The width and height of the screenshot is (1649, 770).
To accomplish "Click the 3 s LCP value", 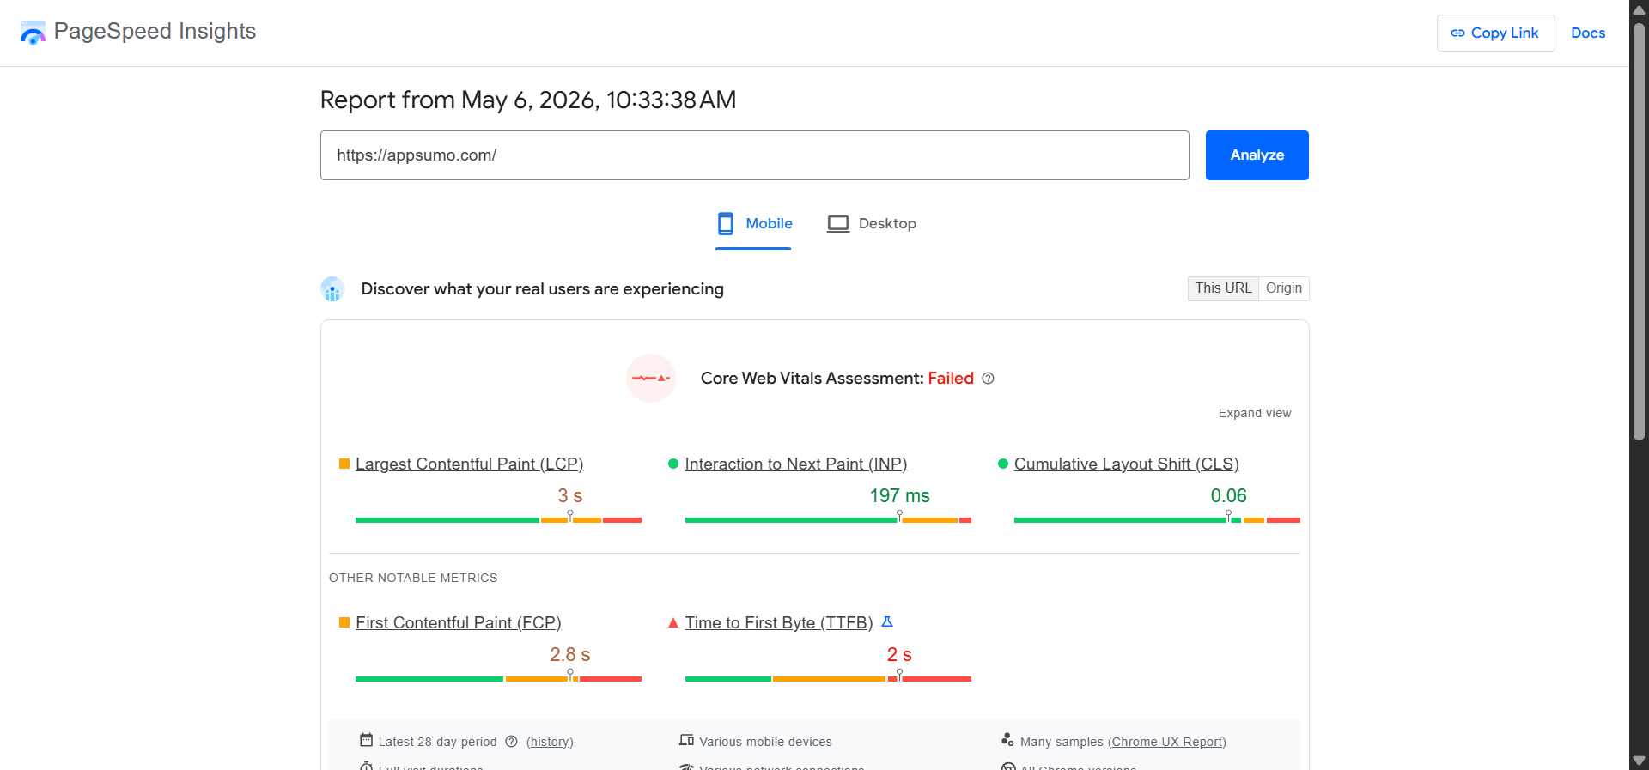I will pos(569,495).
